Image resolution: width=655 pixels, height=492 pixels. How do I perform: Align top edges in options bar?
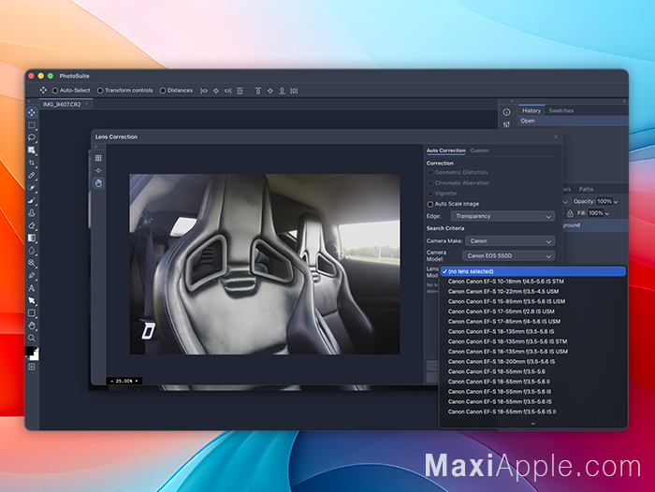pyautogui.click(x=258, y=91)
